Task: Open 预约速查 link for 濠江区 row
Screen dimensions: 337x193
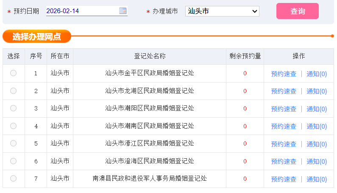Action: point(284,144)
